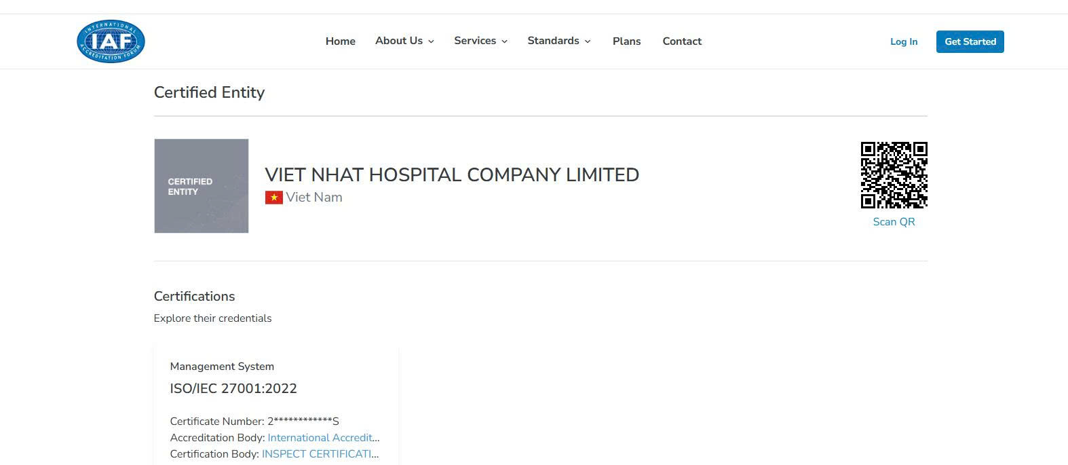Click the ISO/IEC 27001:2022 certification title
Image resolution: width=1068 pixels, height=465 pixels.
click(x=233, y=388)
